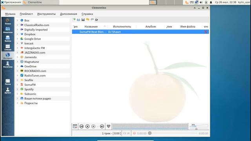The width and height of the screenshot is (251, 141).
Task: Switch to Фонотека library sidebar tab
Action: [8, 30]
